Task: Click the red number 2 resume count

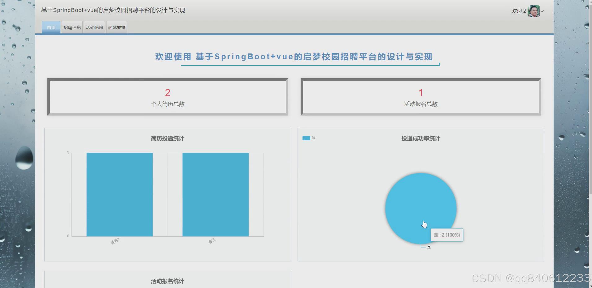Action: pyautogui.click(x=168, y=93)
